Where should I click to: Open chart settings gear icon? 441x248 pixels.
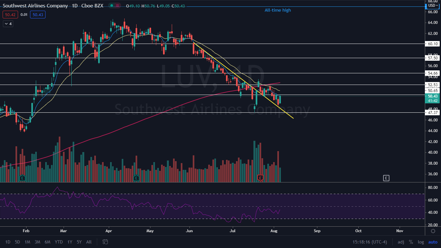click(x=433, y=231)
